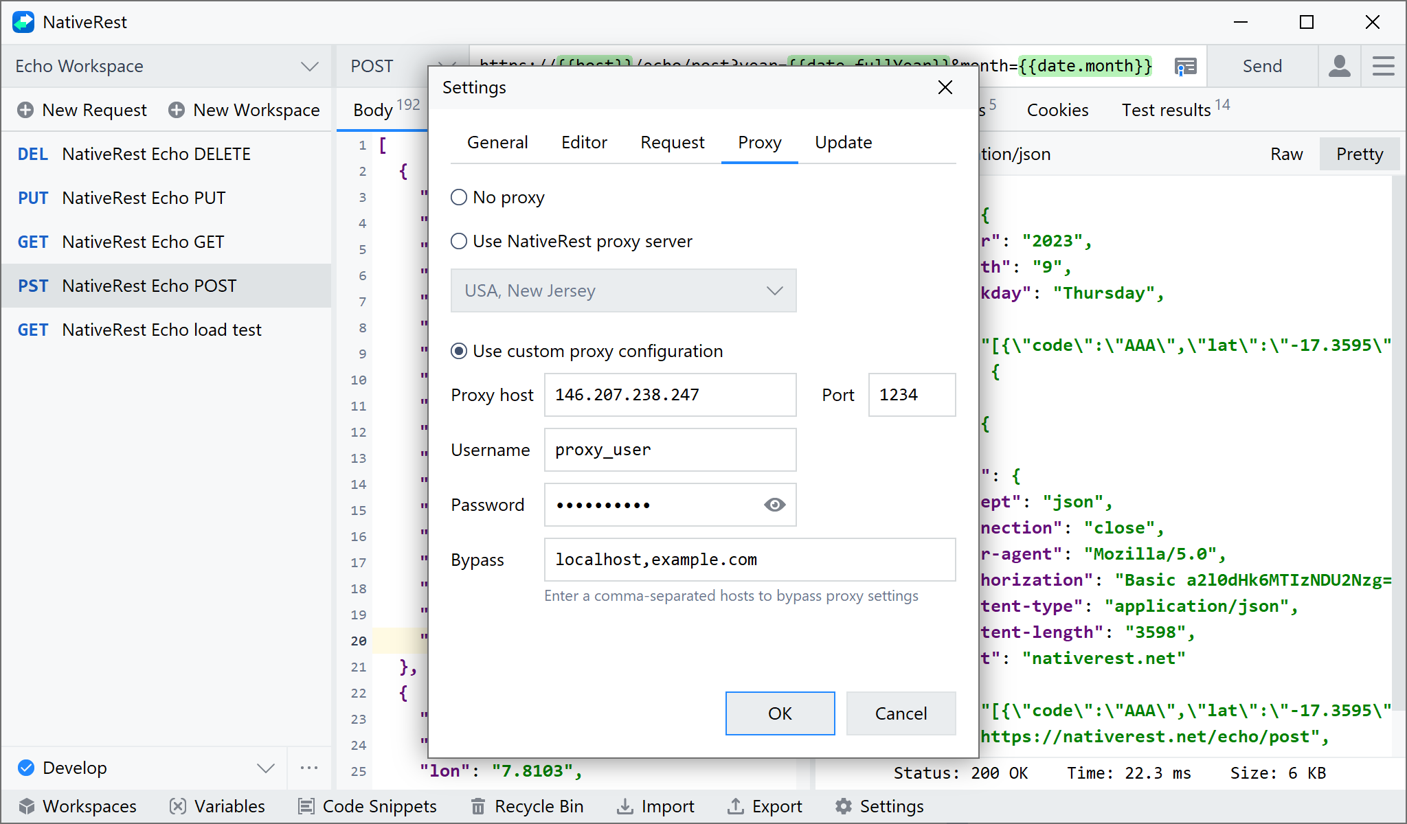Image resolution: width=1407 pixels, height=824 pixels.
Task: Click Cancel in Settings dialog
Action: click(x=901, y=713)
